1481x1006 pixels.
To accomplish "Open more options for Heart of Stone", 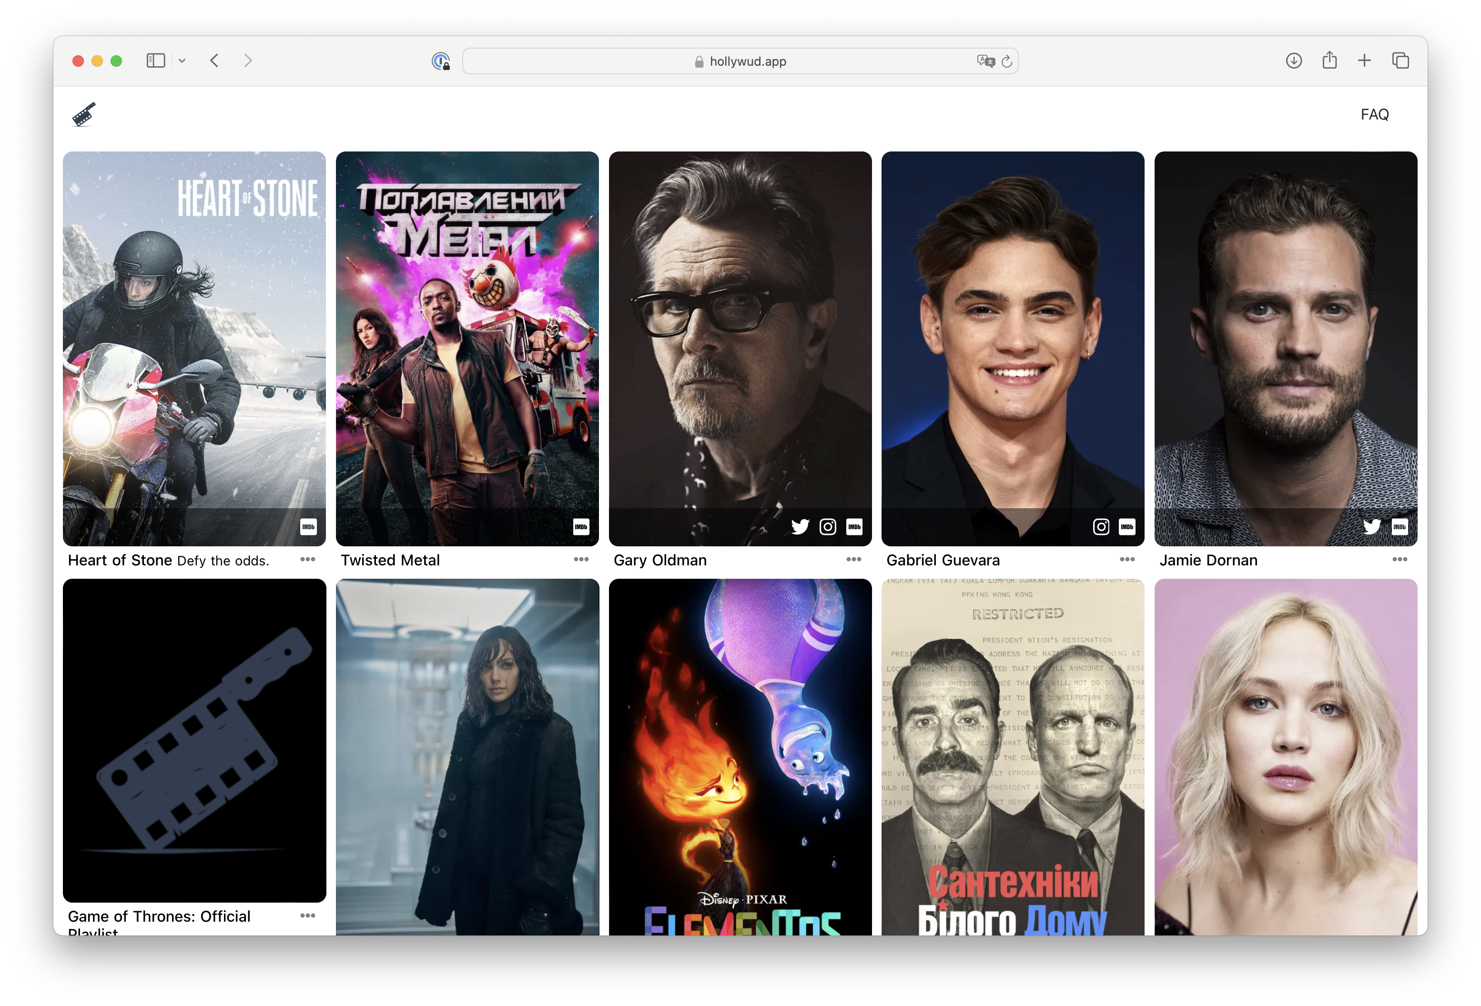I will (308, 559).
